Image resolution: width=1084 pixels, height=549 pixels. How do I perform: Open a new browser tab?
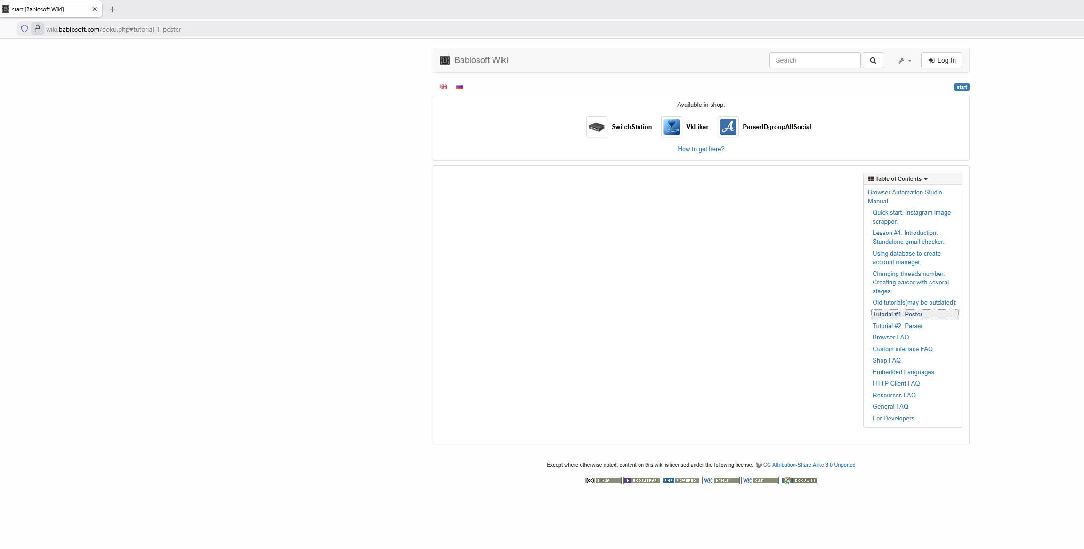(112, 9)
